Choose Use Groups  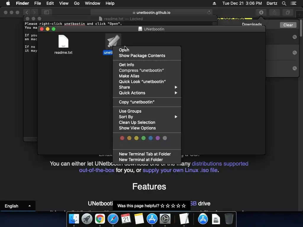pyautogui.click(x=147, y=111)
